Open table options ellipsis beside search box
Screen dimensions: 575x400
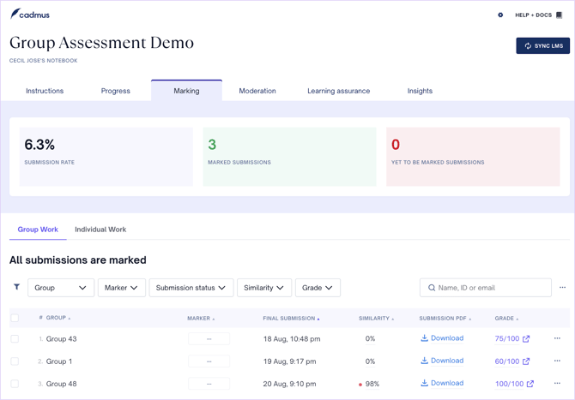pyautogui.click(x=562, y=288)
